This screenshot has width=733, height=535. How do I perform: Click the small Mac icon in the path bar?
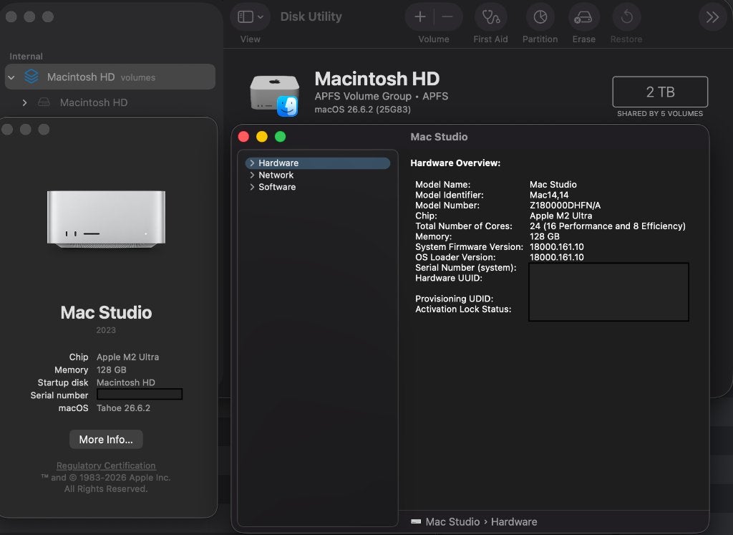[x=416, y=522]
